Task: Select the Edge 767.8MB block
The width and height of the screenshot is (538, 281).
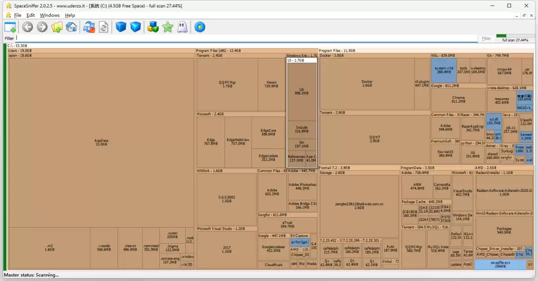Action: (211, 141)
